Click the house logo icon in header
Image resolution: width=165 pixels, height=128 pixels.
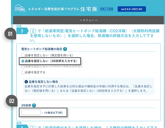tap(20, 9)
